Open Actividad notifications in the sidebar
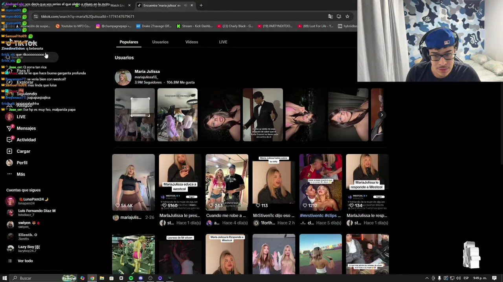This screenshot has height=282, width=503. [21, 140]
